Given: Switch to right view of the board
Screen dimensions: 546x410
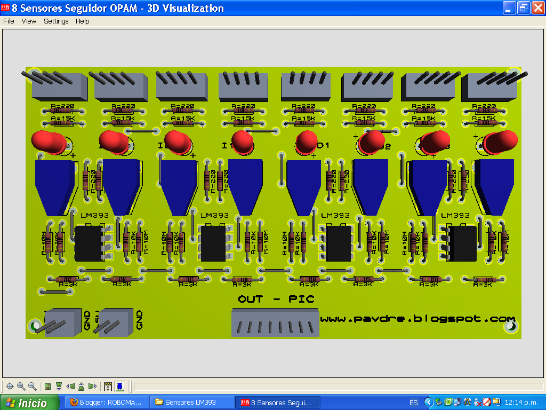Looking at the screenshot, I should (92, 387).
